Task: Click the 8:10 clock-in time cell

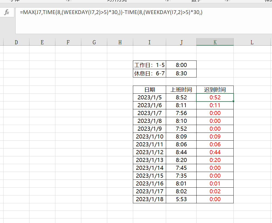Action: (x=181, y=121)
